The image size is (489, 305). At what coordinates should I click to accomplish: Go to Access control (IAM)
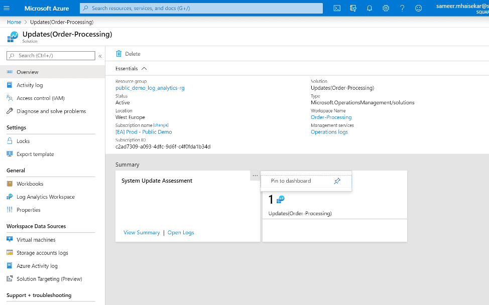[52, 98]
